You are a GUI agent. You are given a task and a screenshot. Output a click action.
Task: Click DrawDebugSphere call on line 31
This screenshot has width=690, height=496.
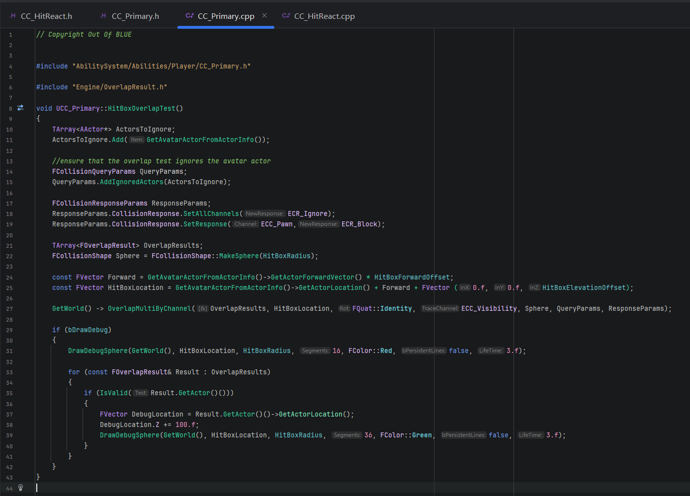click(x=98, y=351)
